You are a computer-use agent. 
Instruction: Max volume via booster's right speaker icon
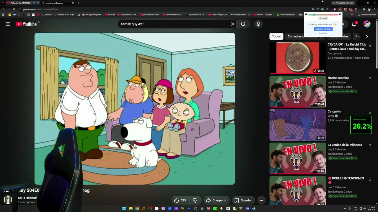(x=340, y=14)
